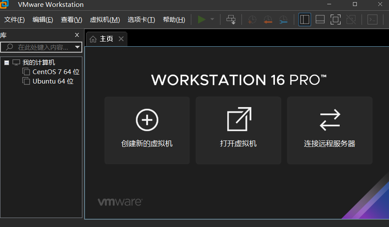Select 我的计算机 in the library tree

tap(39, 63)
